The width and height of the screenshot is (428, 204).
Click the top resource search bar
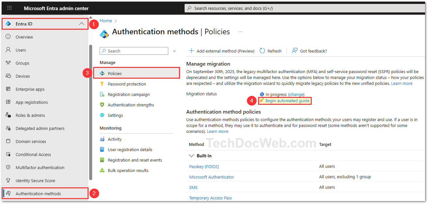tap(304, 8)
